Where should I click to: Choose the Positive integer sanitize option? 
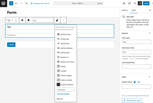pos(65,75)
